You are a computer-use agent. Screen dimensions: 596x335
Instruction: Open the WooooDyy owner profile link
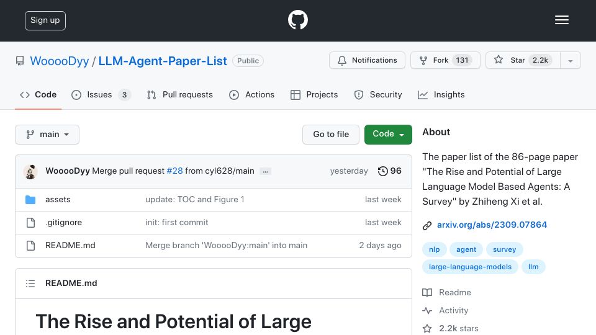pyautogui.click(x=60, y=61)
